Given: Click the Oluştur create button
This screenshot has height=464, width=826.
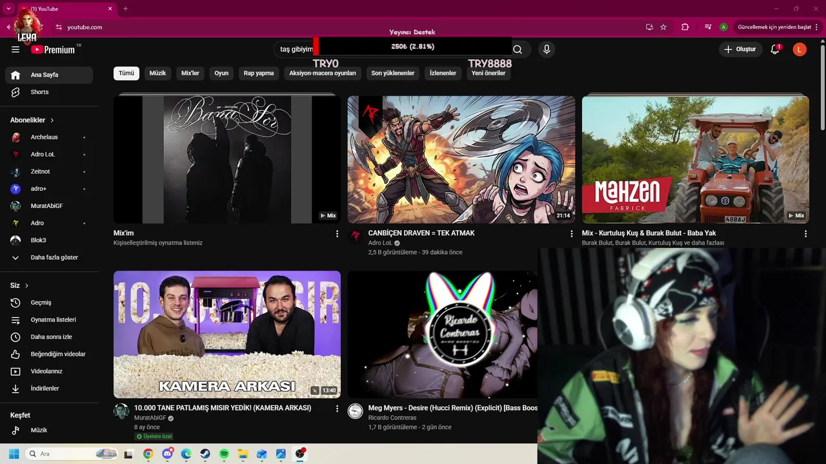Looking at the screenshot, I should coord(741,49).
